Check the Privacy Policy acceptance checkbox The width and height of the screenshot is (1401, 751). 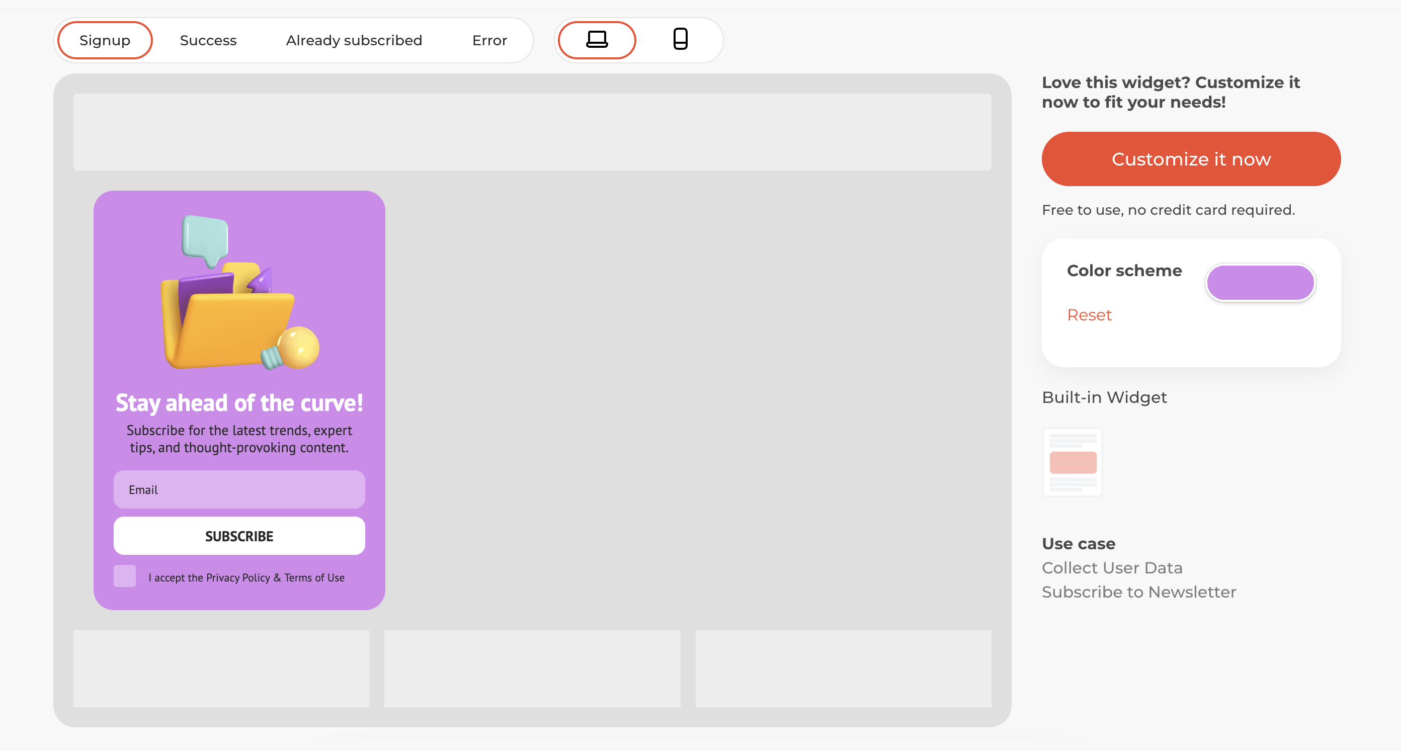[125, 576]
